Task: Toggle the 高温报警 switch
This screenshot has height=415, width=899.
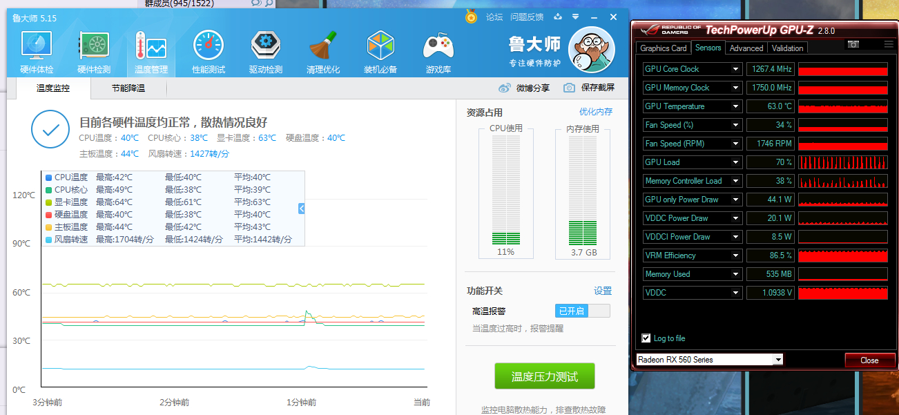Action: pyautogui.click(x=583, y=311)
